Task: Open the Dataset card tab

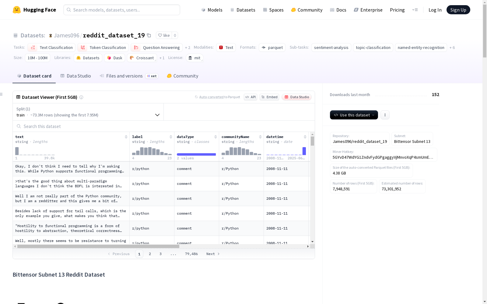Action: (34, 76)
